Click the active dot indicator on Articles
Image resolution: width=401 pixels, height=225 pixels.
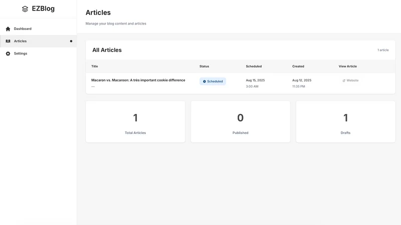click(x=71, y=41)
